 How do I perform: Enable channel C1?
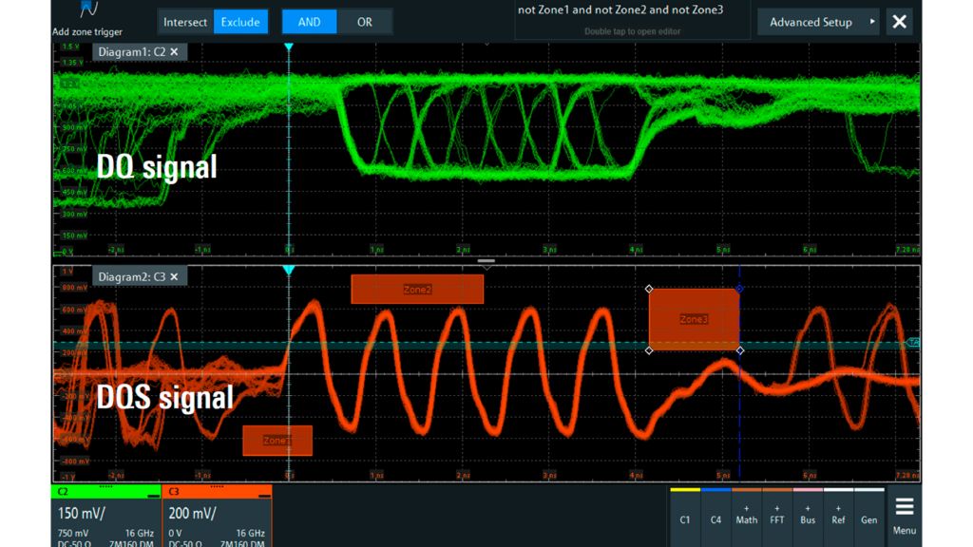686,518
